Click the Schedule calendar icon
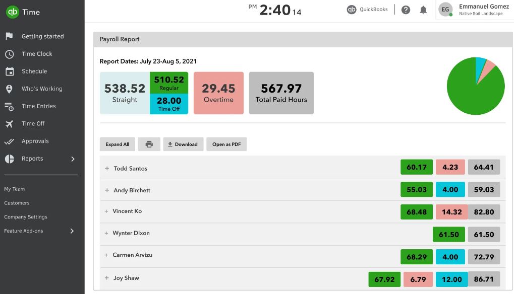This screenshot has height=294, width=514. [x=10, y=71]
